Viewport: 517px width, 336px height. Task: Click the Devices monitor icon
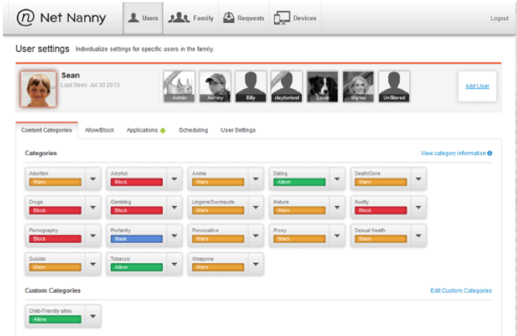282,18
